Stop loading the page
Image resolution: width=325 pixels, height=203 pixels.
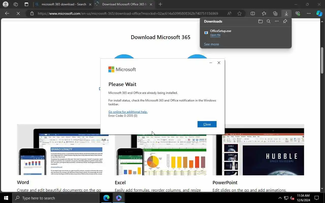pyautogui.click(x=18, y=13)
